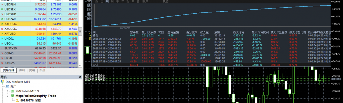Open the 交易 tab in Market Watch
This screenshot has width=343, height=103.
pyautogui.click(x=32, y=70)
